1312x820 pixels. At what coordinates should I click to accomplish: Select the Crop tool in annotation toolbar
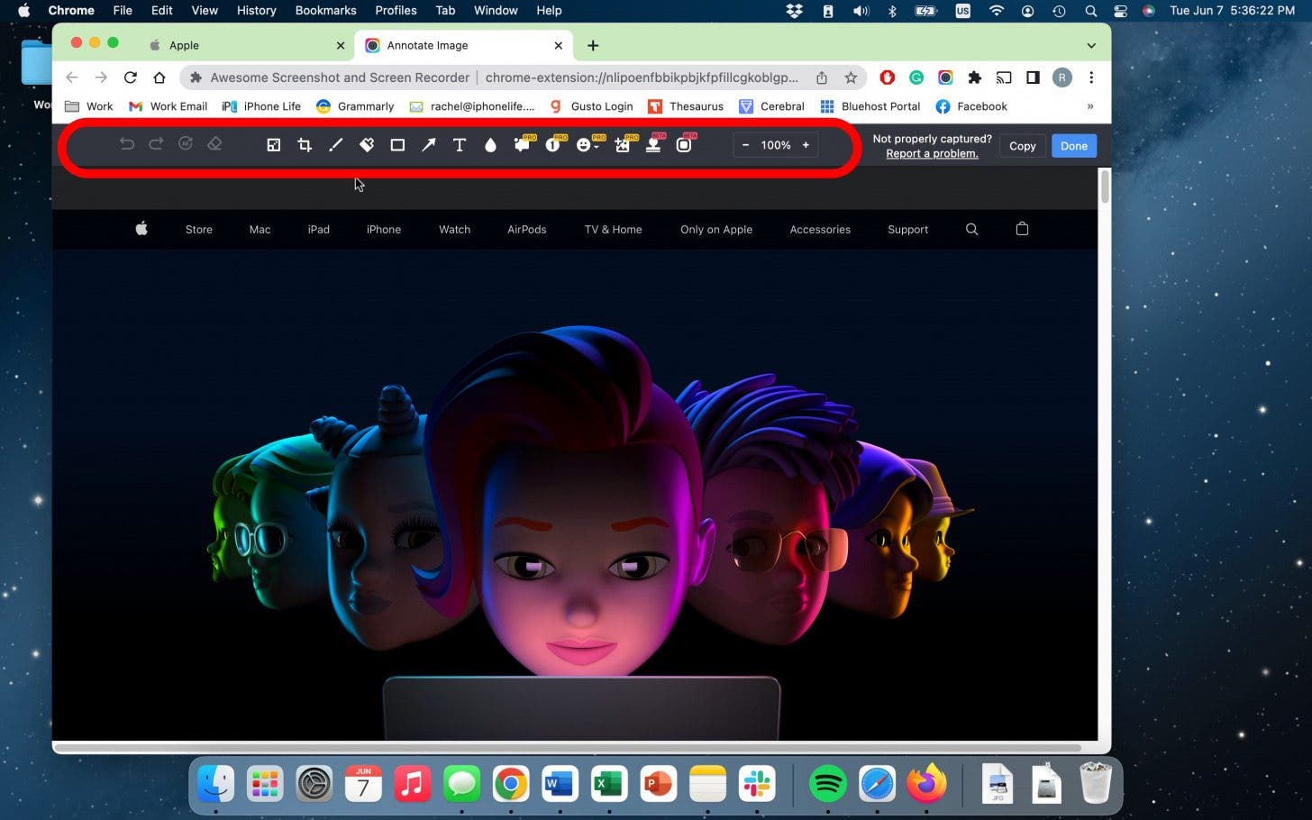pyautogui.click(x=305, y=145)
